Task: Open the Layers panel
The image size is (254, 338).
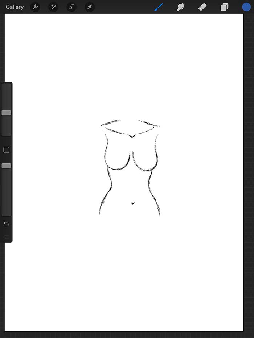Action: (x=224, y=7)
